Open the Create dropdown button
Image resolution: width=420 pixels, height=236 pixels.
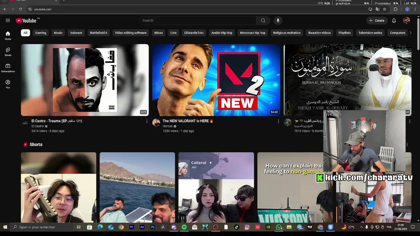pyautogui.click(x=377, y=20)
